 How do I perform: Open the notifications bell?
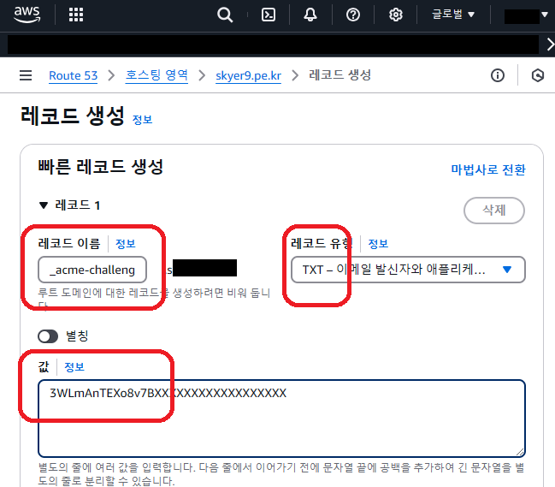click(310, 15)
